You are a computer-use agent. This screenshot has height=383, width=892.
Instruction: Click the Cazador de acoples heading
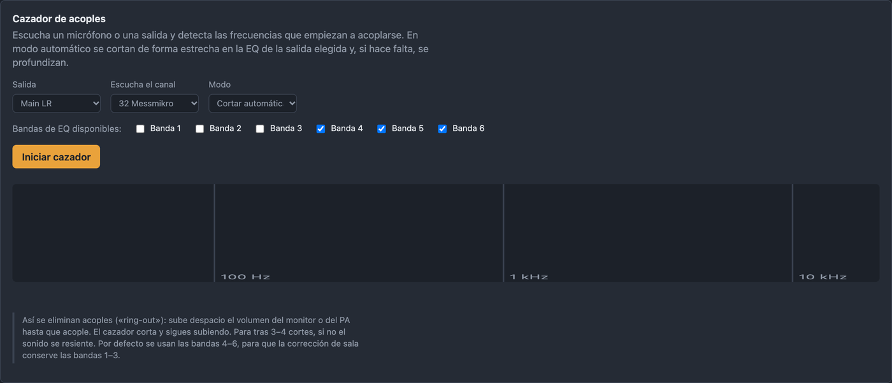[59, 19]
